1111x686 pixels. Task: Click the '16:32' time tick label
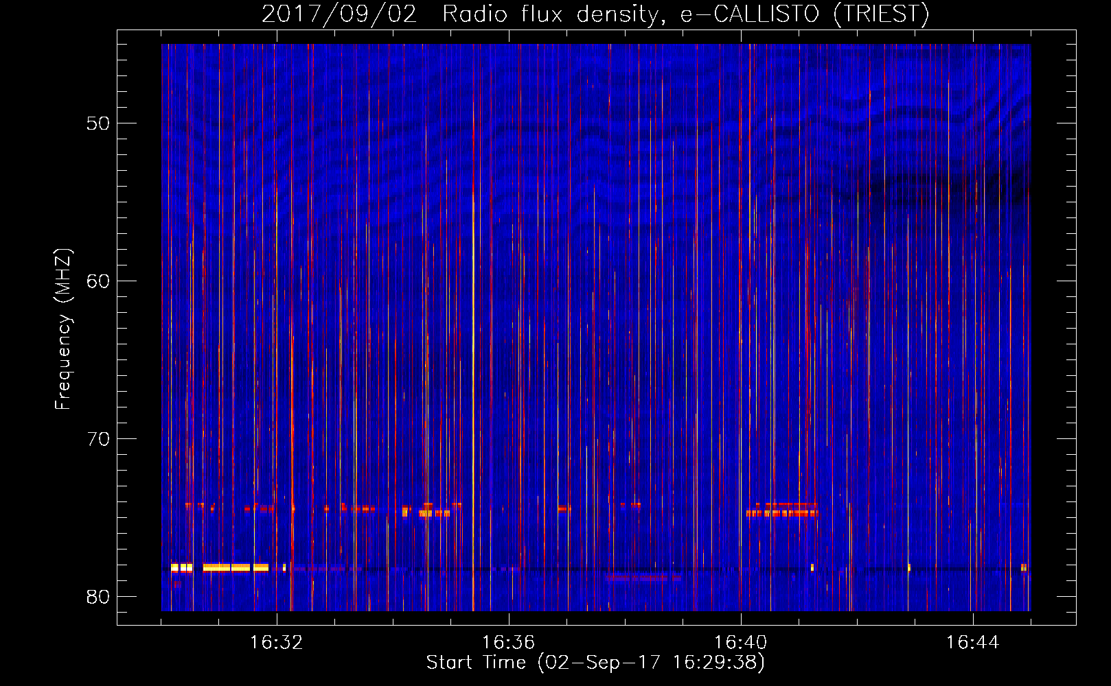tap(276, 643)
